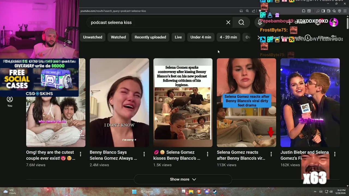Open Task View from the taskbar

[183, 192]
